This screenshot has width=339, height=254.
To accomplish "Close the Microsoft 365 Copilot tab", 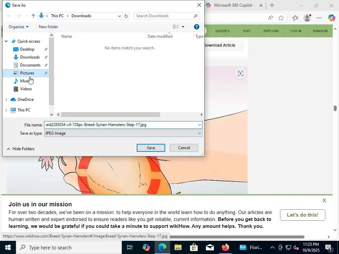I will [x=261, y=5].
